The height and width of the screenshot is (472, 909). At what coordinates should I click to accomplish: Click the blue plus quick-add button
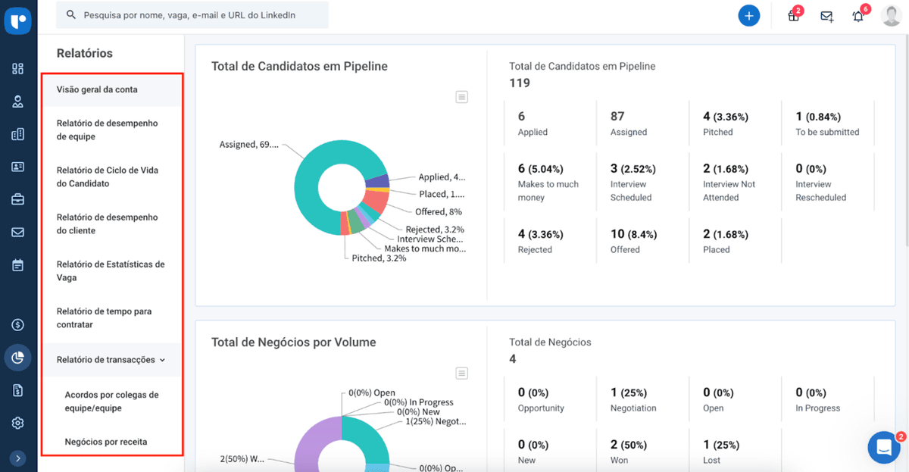click(x=749, y=15)
